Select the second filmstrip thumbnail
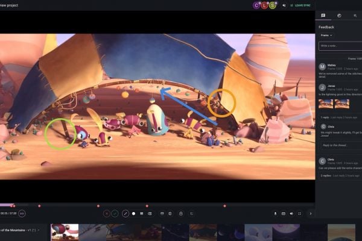The height and width of the screenshot is (241, 362). (x=92, y=233)
